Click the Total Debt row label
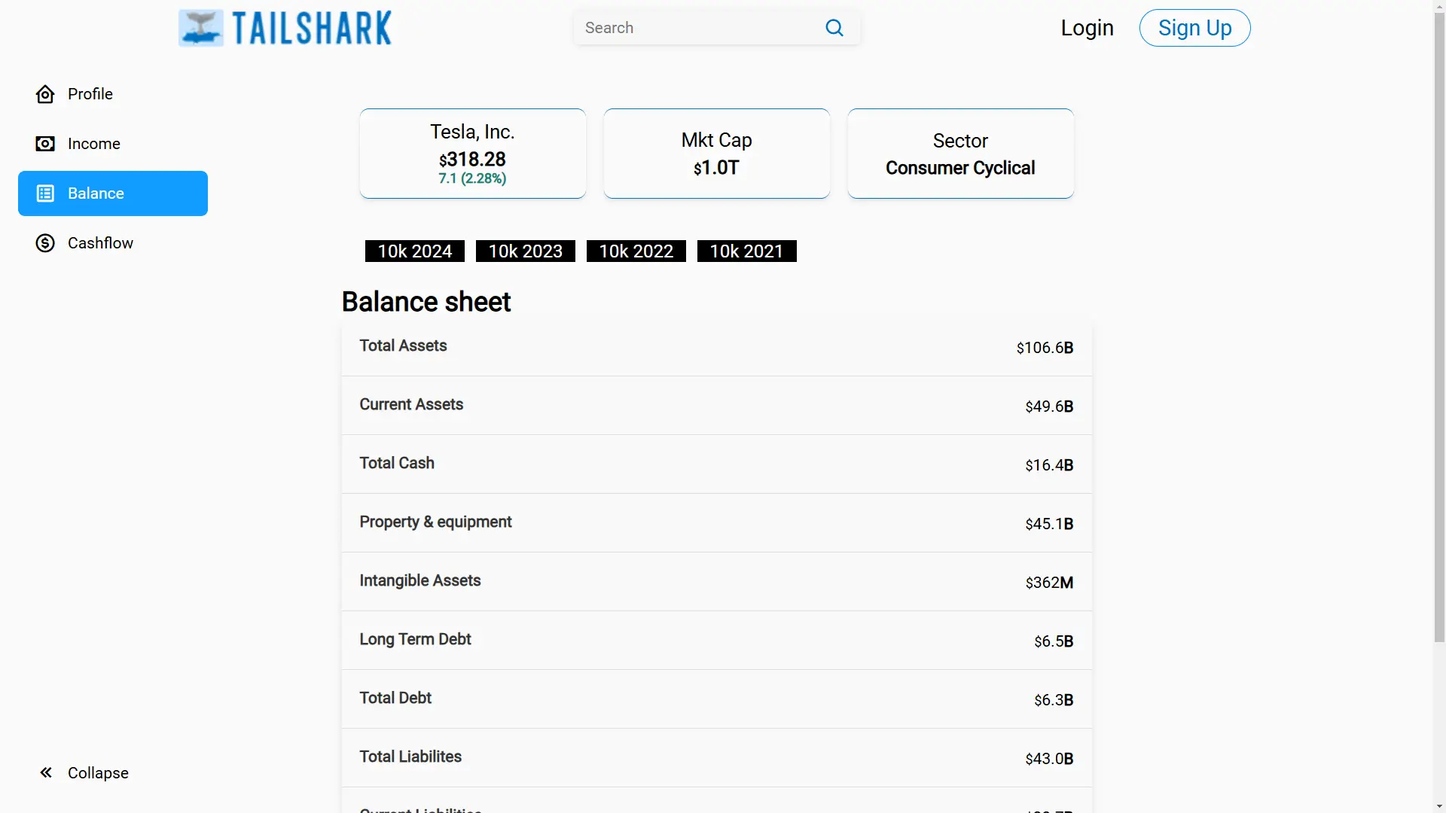This screenshot has width=1446, height=813. pyautogui.click(x=395, y=698)
